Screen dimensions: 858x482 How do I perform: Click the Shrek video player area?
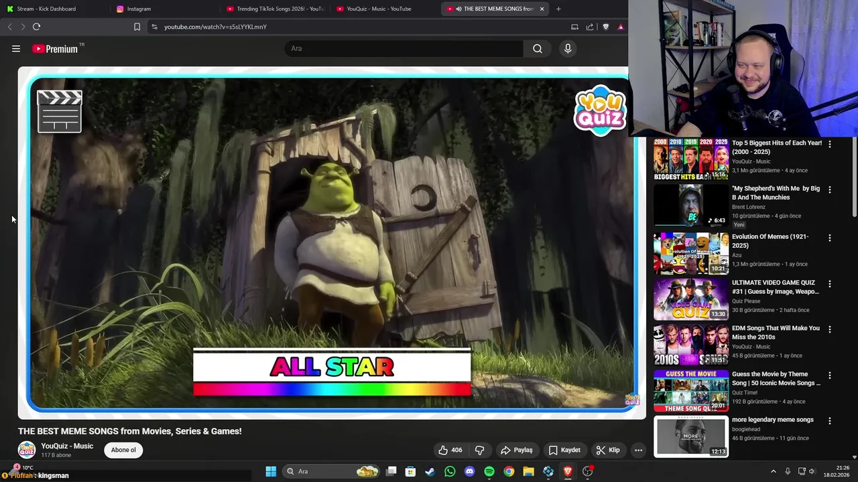pyautogui.click(x=332, y=242)
